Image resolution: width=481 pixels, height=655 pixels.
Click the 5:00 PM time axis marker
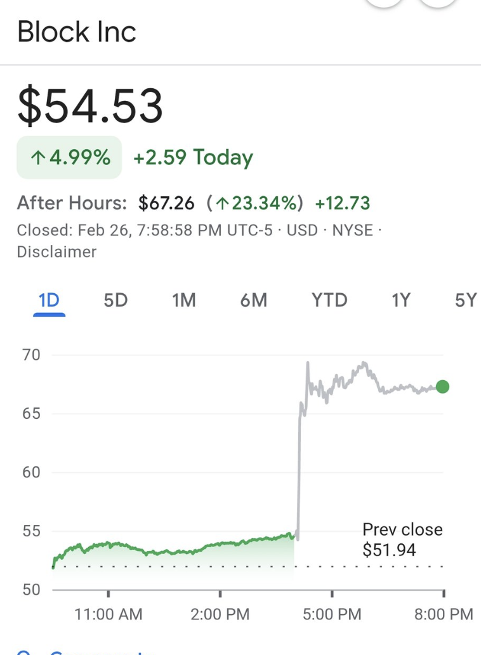coord(332,614)
